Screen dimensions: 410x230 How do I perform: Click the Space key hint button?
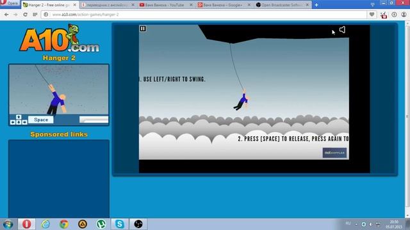(41, 119)
